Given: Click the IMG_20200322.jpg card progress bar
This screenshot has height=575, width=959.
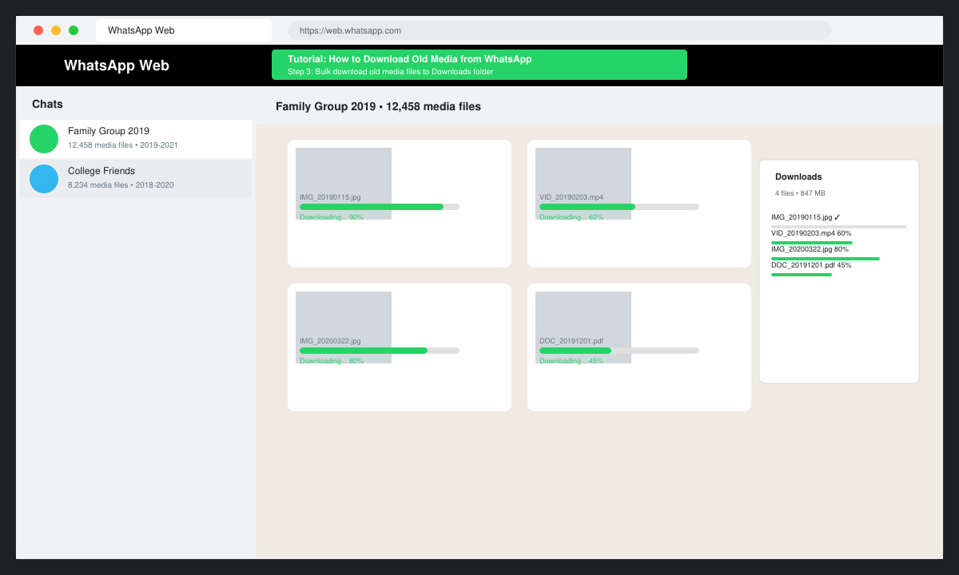Looking at the screenshot, I should pos(380,351).
